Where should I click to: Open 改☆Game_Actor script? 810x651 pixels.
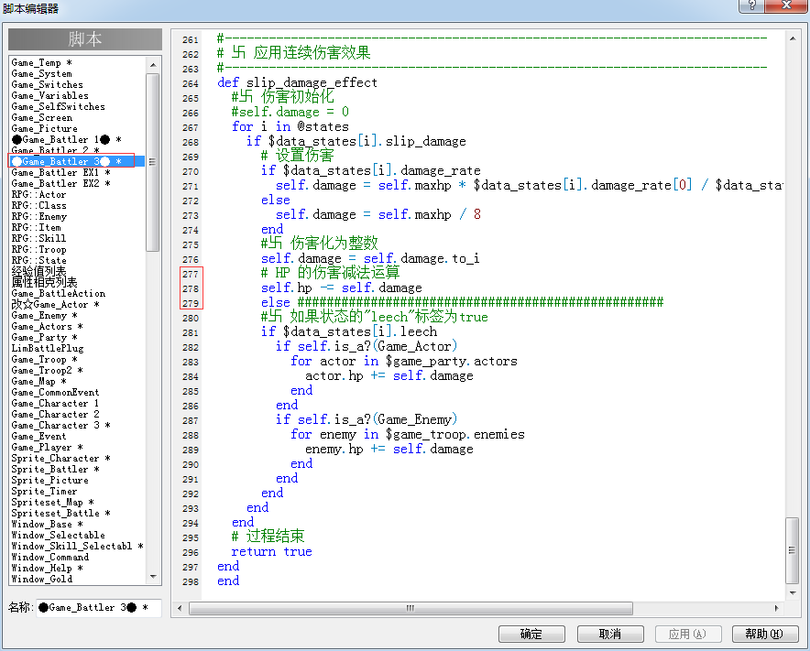pyautogui.click(x=55, y=305)
